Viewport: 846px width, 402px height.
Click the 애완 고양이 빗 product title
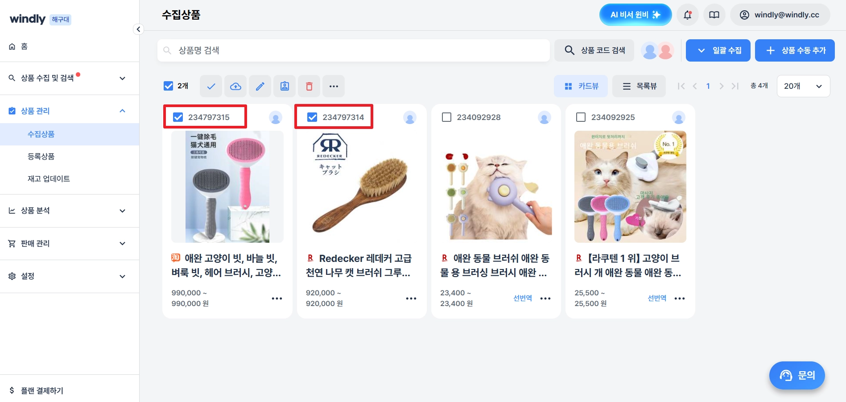226,265
